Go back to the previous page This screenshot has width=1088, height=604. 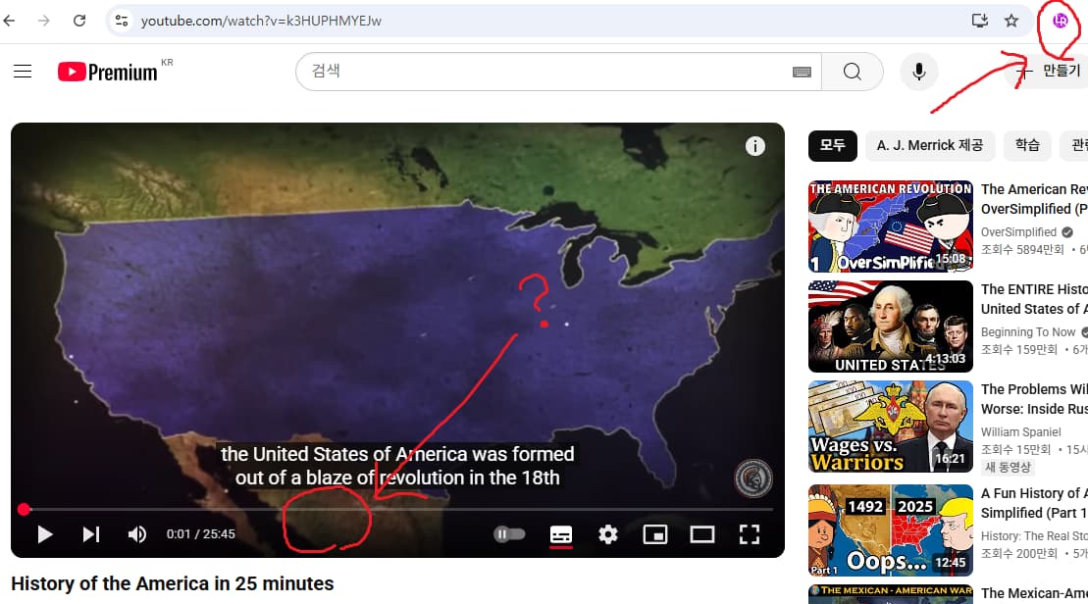click(9, 21)
